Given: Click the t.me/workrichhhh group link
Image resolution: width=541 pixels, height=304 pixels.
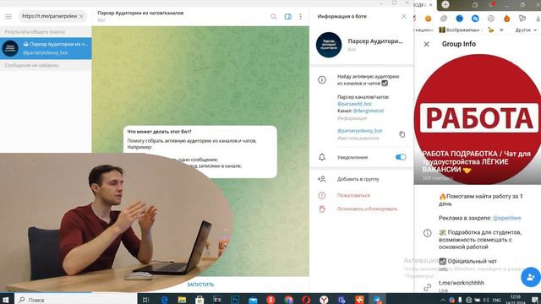Looking at the screenshot, I should tap(462, 283).
